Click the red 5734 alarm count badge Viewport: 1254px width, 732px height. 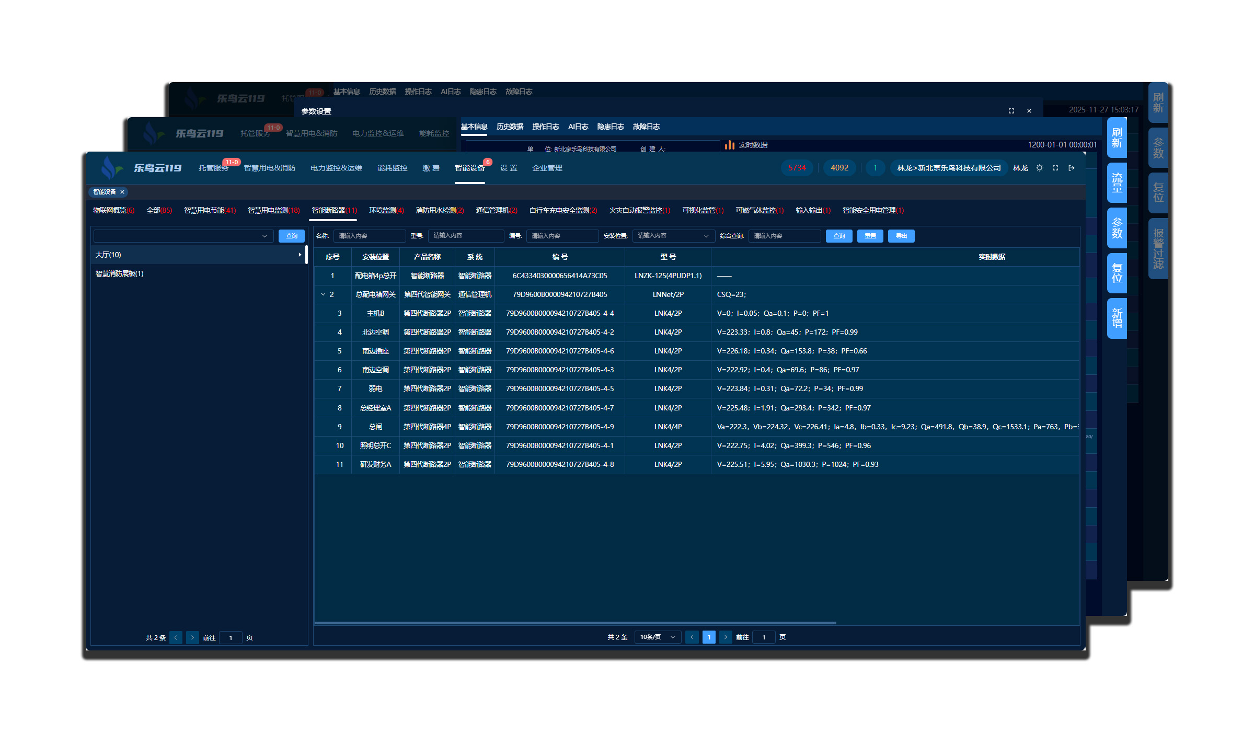[797, 168]
